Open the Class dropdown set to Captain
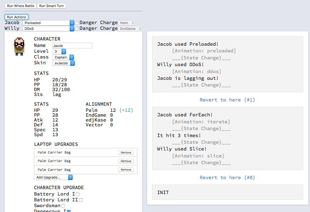The image size is (310, 212). [x=63, y=57]
